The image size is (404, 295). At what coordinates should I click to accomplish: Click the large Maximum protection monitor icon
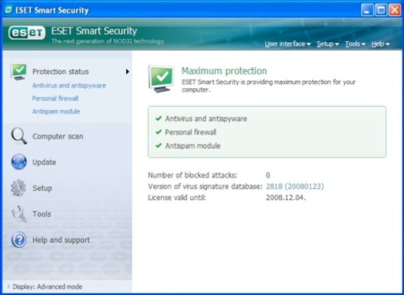click(161, 79)
